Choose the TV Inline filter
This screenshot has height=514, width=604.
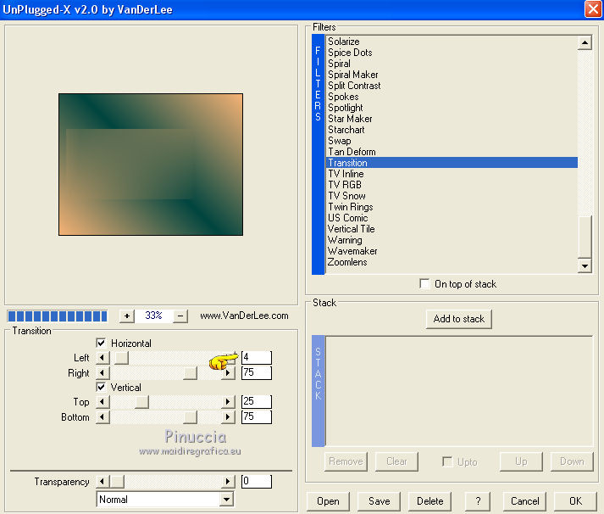pos(346,174)
